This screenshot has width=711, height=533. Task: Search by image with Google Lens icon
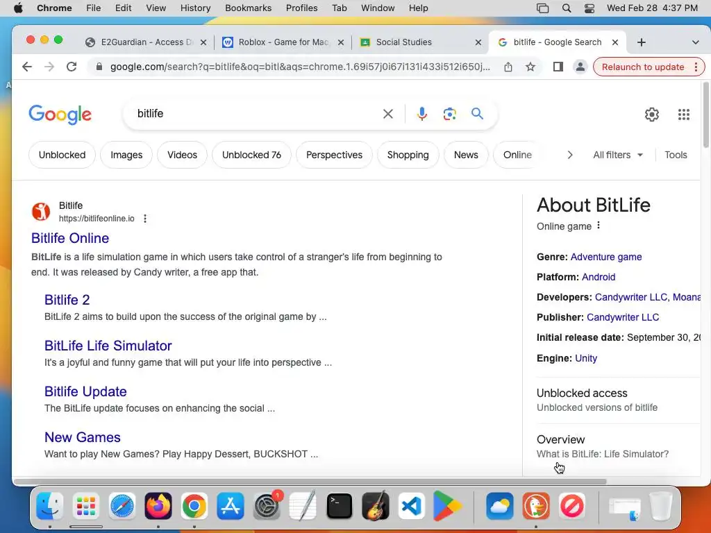[x=449, y=114]
